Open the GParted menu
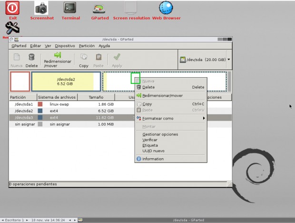The image size is (295, 223). (x=19, y=46)
